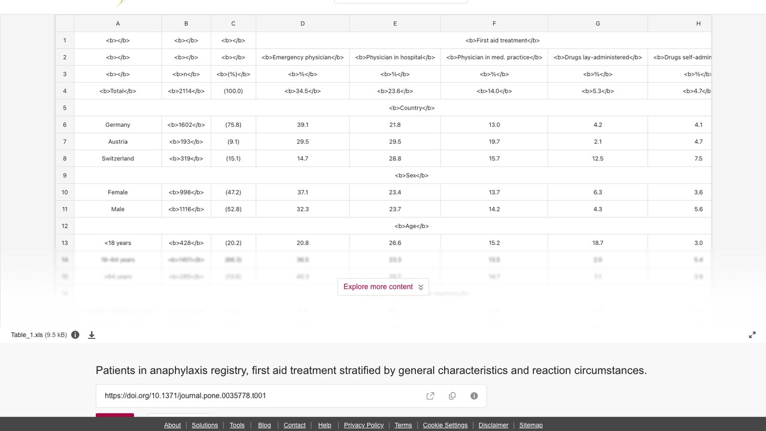The image size is (766, 431).
Task: Click the '<b>Sex</b>' section row
Action: coord(393,175)
